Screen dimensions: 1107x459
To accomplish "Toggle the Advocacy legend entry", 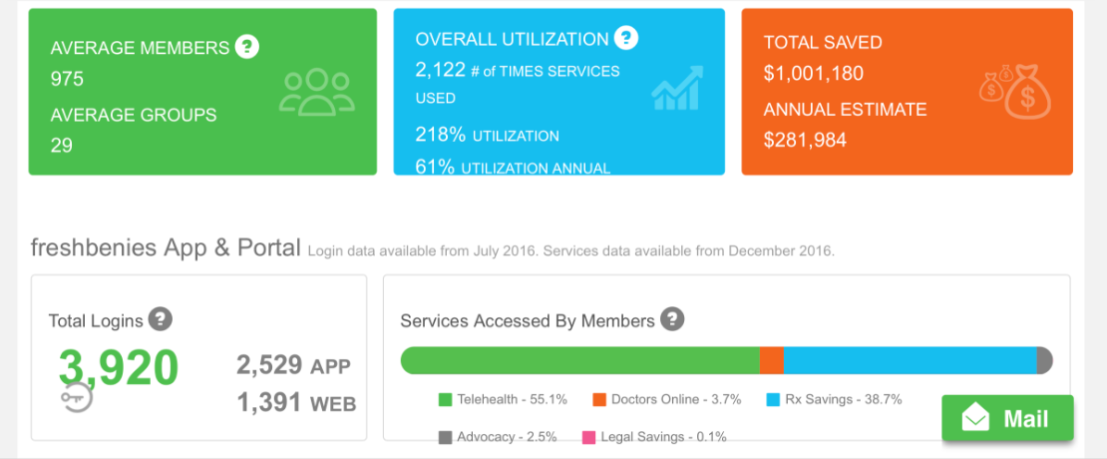I will (498, 437).
